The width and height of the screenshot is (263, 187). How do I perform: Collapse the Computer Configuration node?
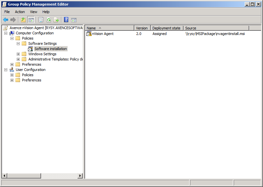click(6, 33)
